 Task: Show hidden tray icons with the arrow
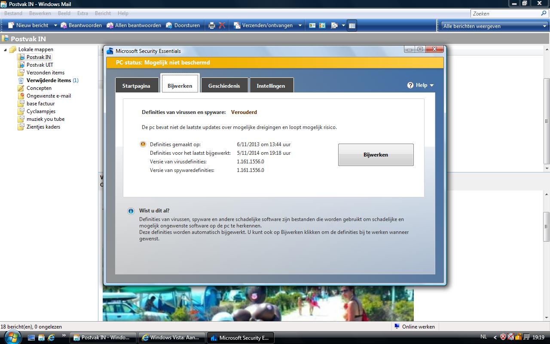pyautogui.click(x=495, y=338)
